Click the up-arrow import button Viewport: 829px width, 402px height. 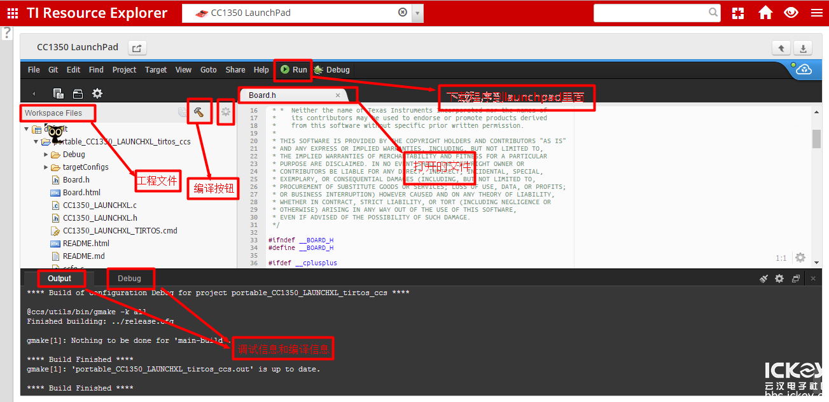(x=781, y=48)
